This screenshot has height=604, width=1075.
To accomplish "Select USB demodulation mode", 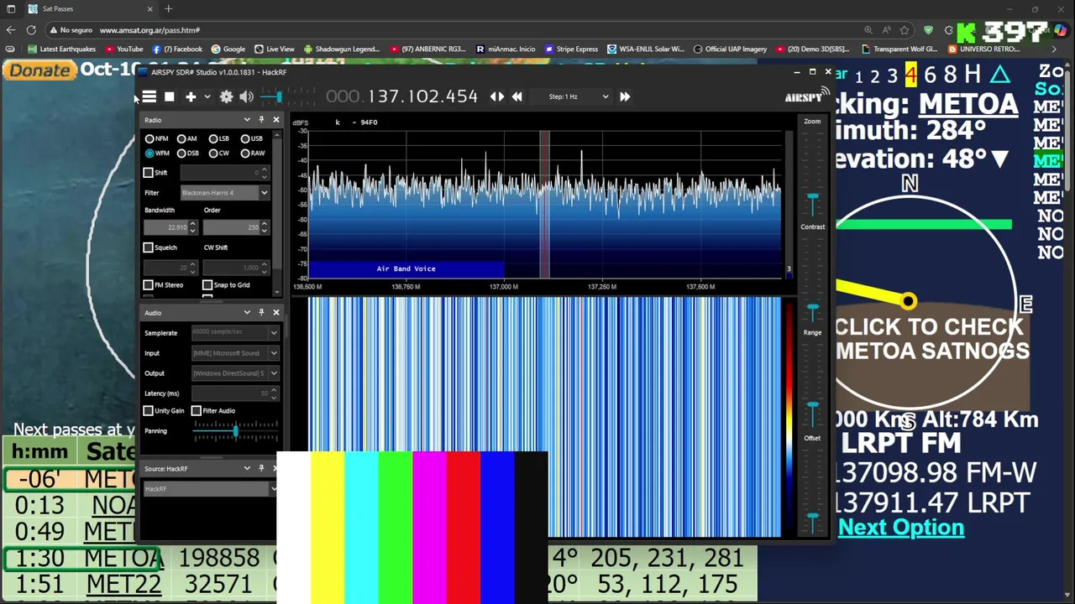I will 251,138.
